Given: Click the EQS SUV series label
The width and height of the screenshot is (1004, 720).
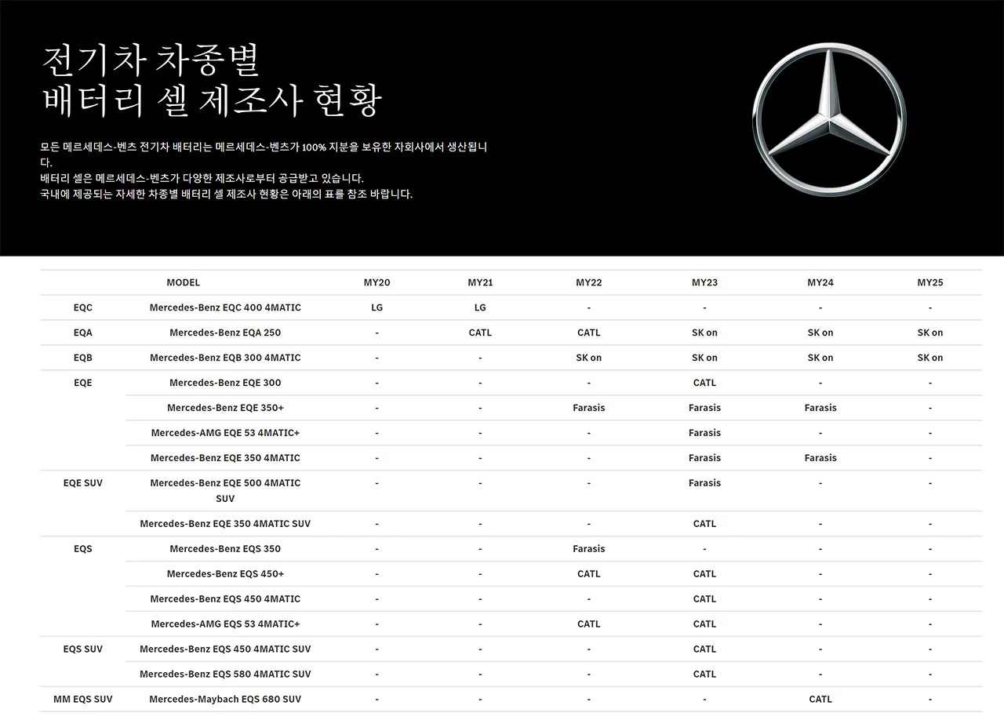Looking at the screenshot, I should pyautogui.click(x=82, y=649).
